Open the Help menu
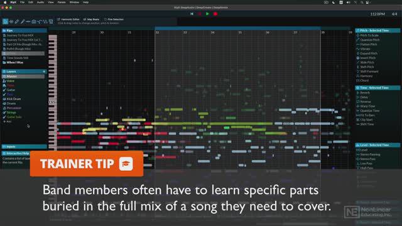This screenshot has height=226, width=402. [85, 3]
